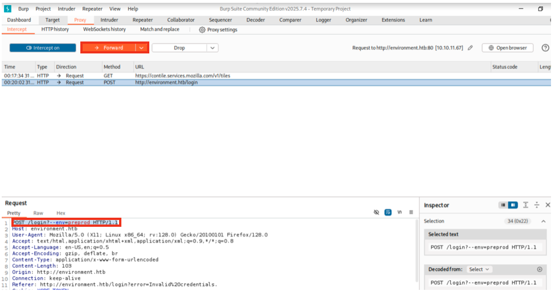Viewport: 555px width, 295px height.
Task: Open the Help menu
Action: [x=133, y=9]
